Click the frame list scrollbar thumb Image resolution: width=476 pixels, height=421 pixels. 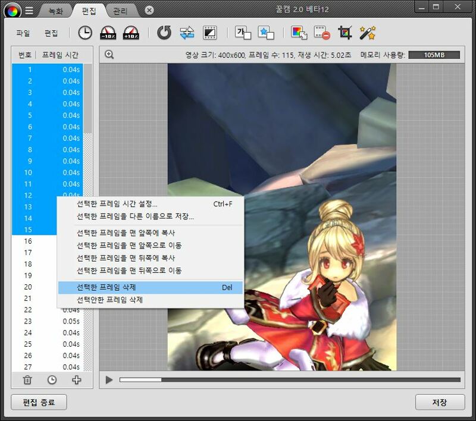pyautogui.click(x=87, y=98)
